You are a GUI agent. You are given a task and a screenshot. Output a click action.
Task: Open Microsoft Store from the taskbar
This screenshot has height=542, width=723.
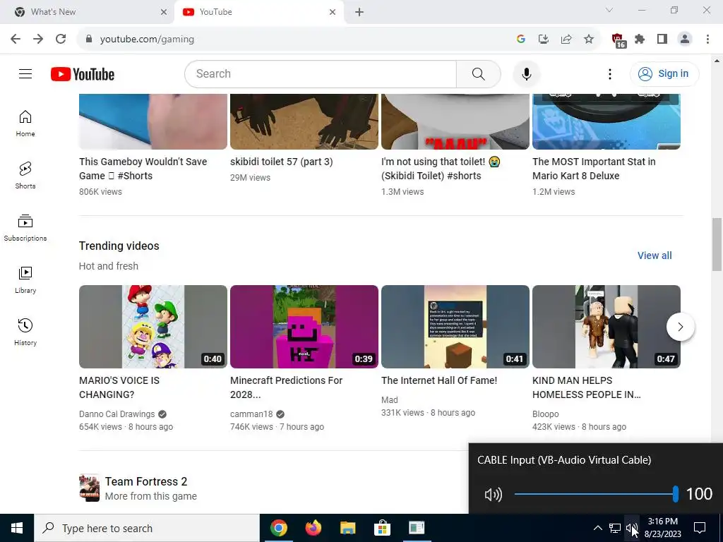pyautogui.click(x=382, y=528)
